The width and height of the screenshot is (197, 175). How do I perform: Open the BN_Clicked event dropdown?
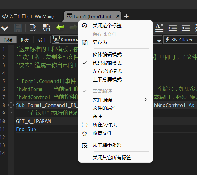[179, 40]
